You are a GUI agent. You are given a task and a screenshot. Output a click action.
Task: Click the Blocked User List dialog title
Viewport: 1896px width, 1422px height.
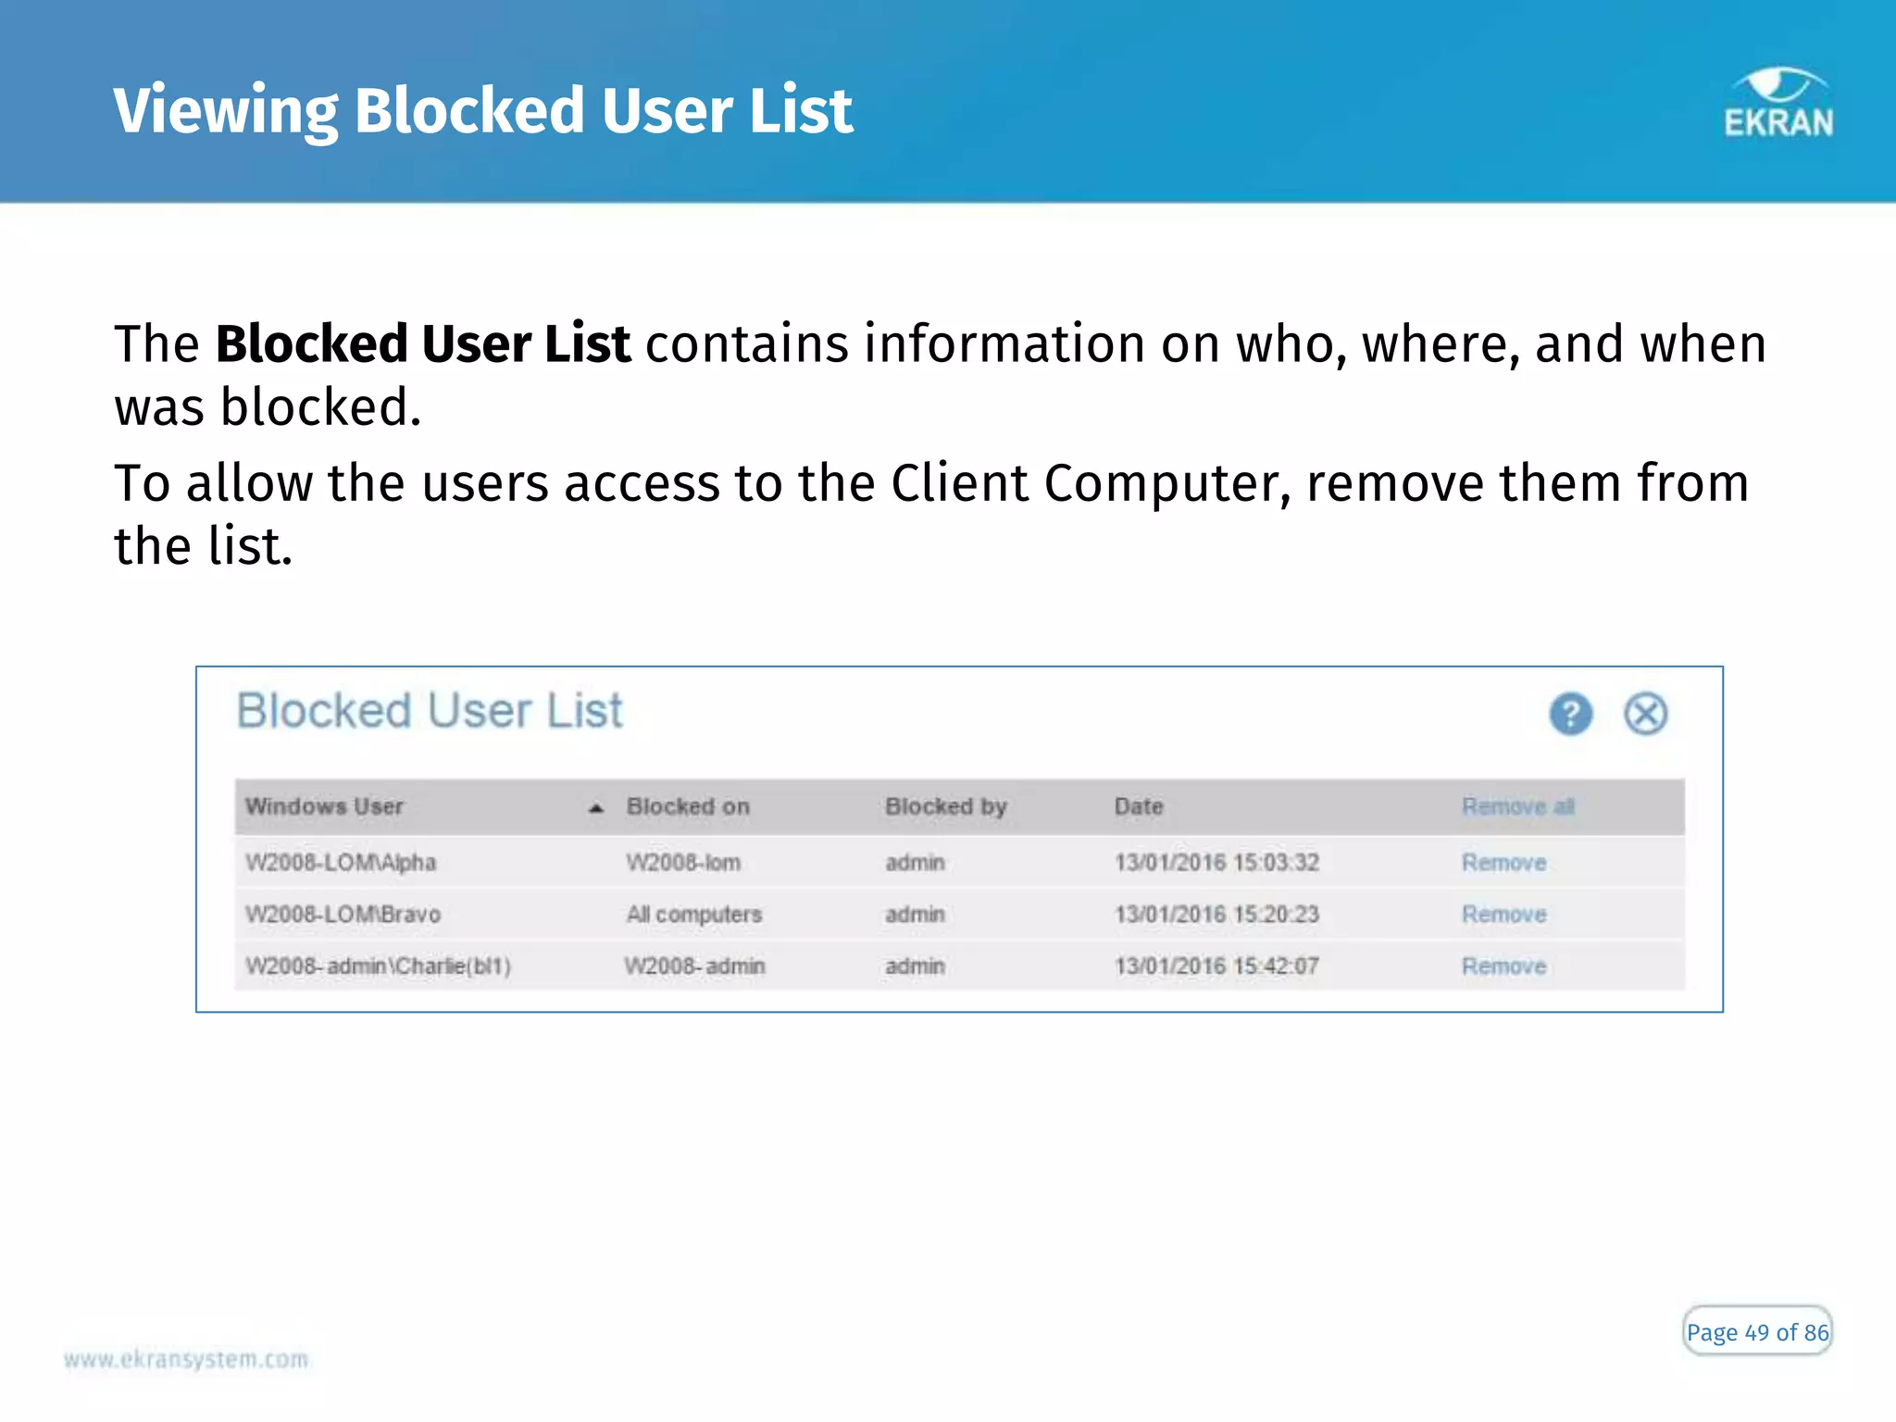[x=430, y=711]
